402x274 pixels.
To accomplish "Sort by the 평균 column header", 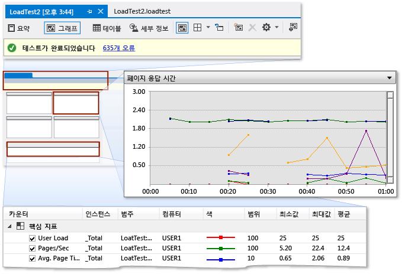I will coord(350,214).
